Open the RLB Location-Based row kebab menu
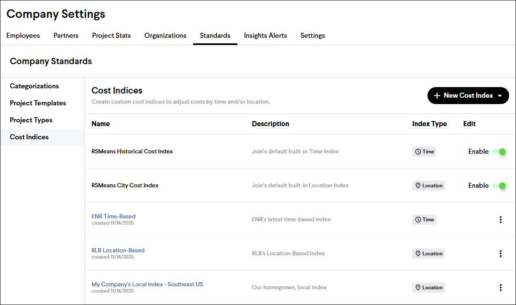The height and width of the screenshot is (305, 516). [x=500, y=254]
